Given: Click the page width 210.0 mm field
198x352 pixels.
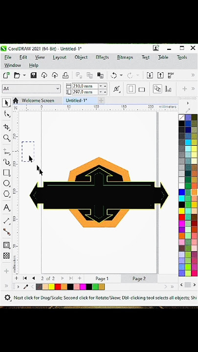Looking at the screenshot, I should point(85,86).
